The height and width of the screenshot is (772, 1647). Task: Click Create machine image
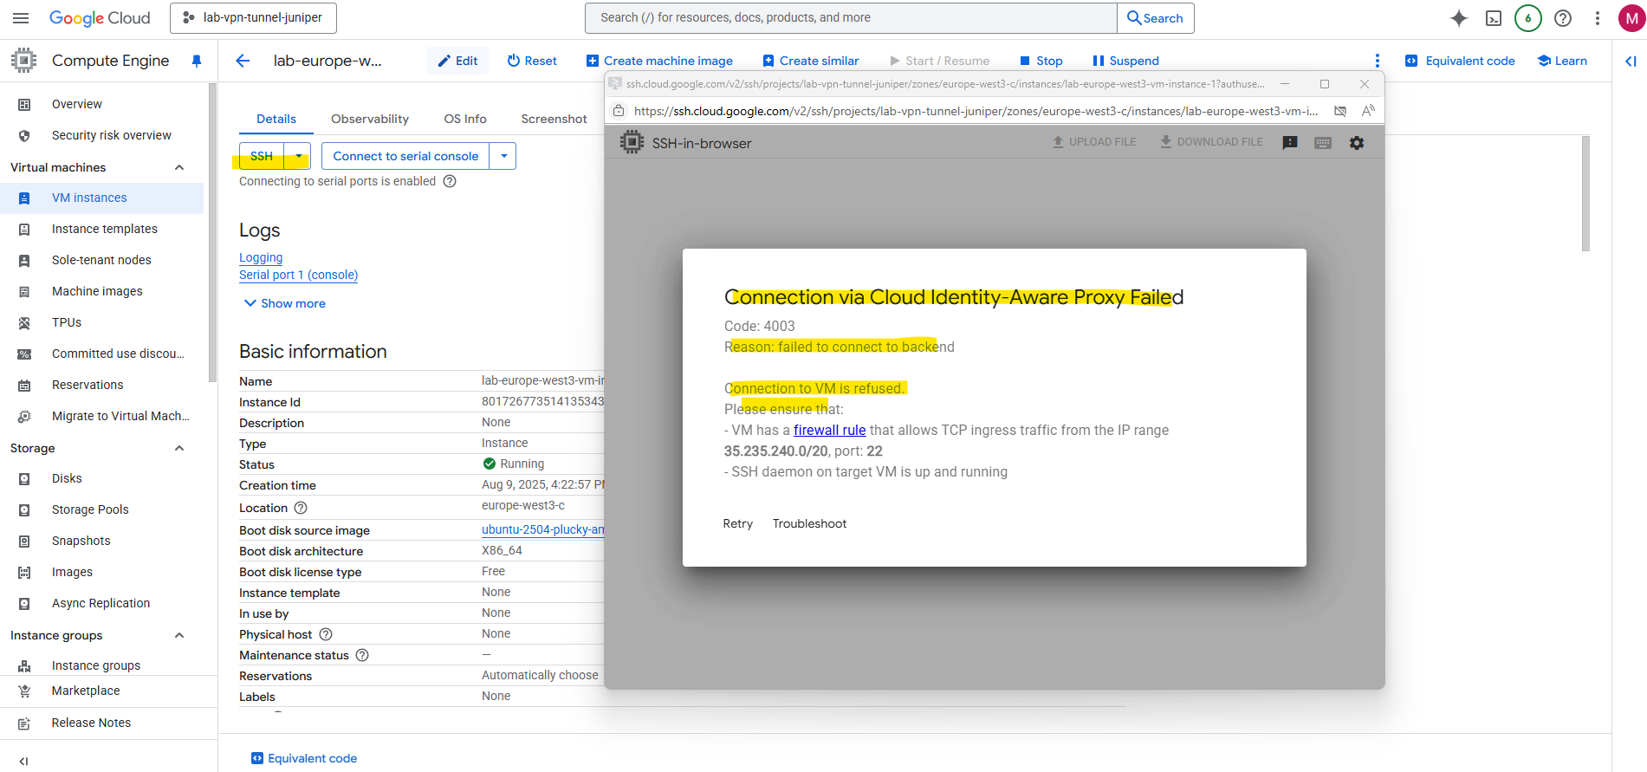click(659, 61)
